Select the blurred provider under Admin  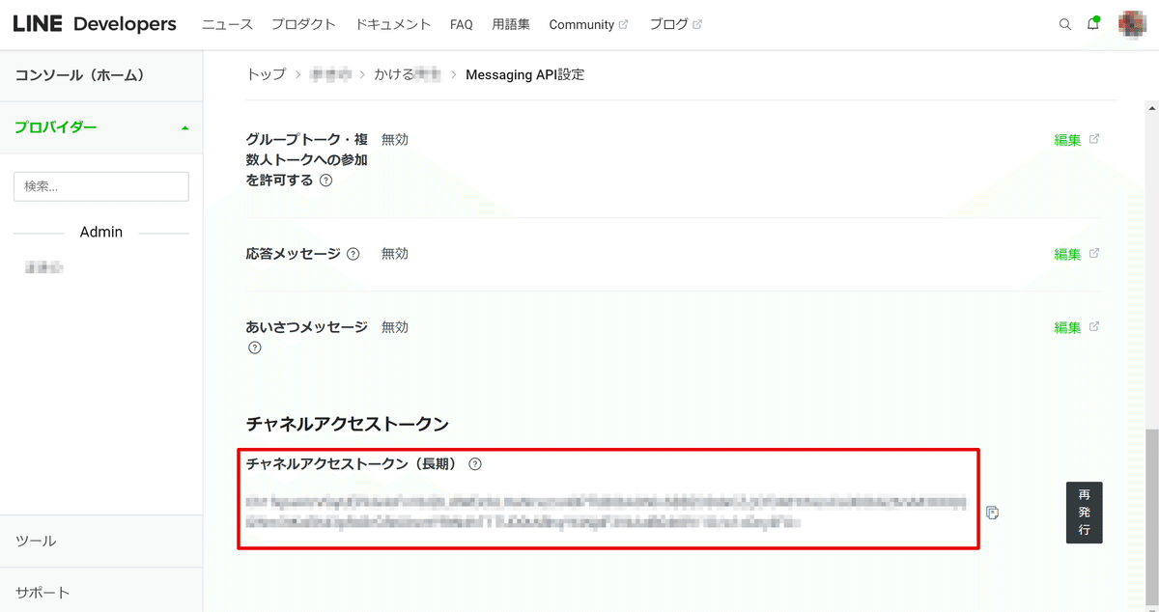pos(44,268)
